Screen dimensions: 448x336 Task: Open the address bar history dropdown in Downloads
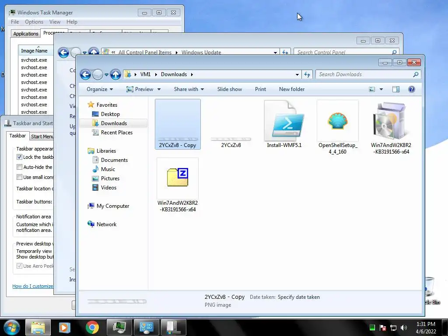point(297,74)
